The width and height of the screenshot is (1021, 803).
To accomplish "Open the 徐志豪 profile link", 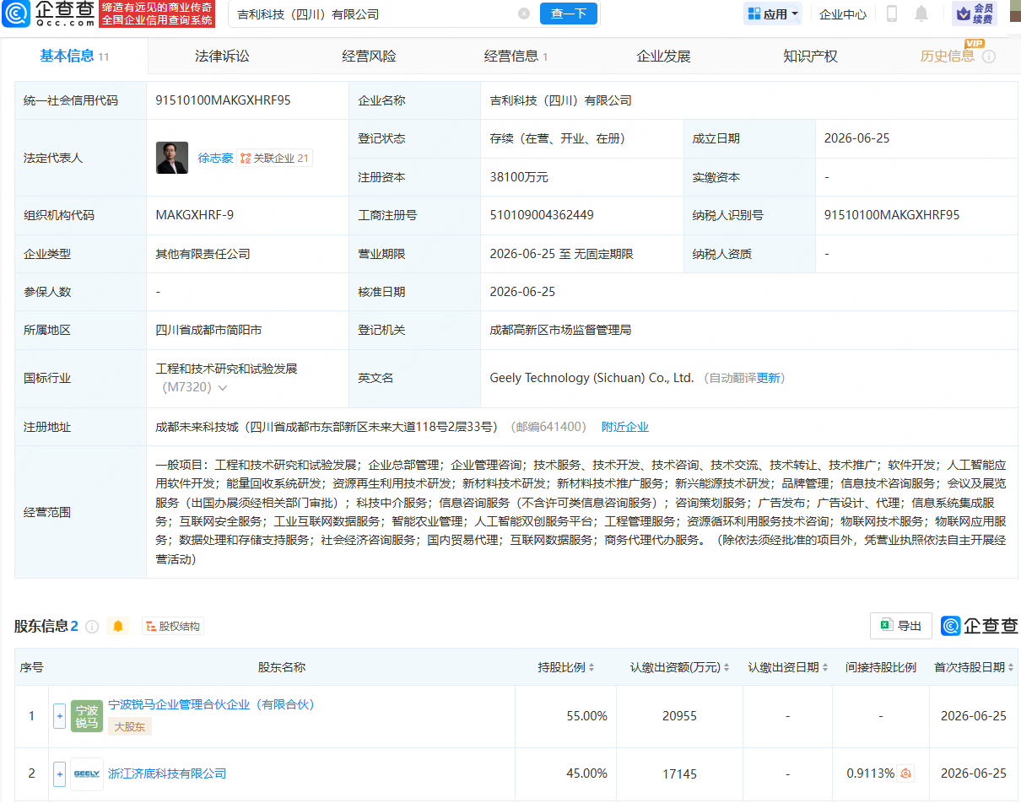I will coord(215,158).
